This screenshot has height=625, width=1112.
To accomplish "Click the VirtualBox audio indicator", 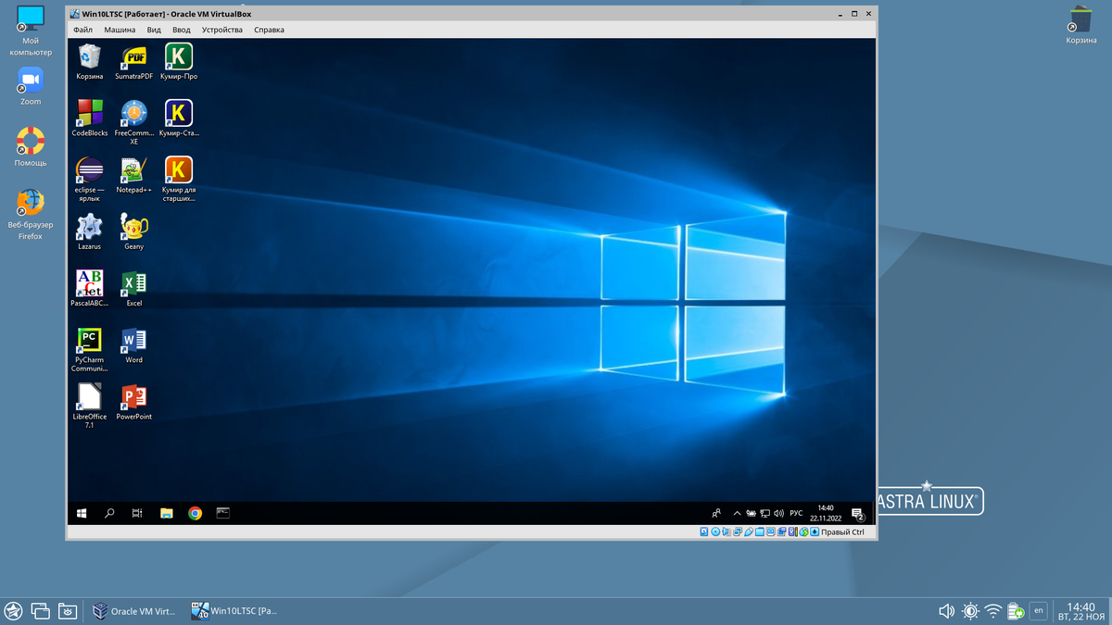I will (x=726, y=531).
